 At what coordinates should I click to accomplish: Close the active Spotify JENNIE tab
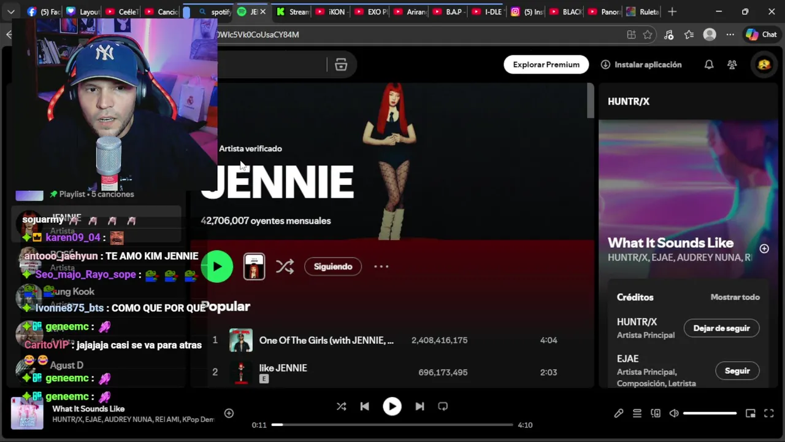(x=263, y=12)
